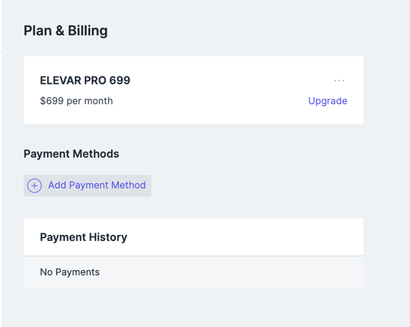Click the circled plus icon
The width and height of the screenshot is (410, 327).
(35, 186)
